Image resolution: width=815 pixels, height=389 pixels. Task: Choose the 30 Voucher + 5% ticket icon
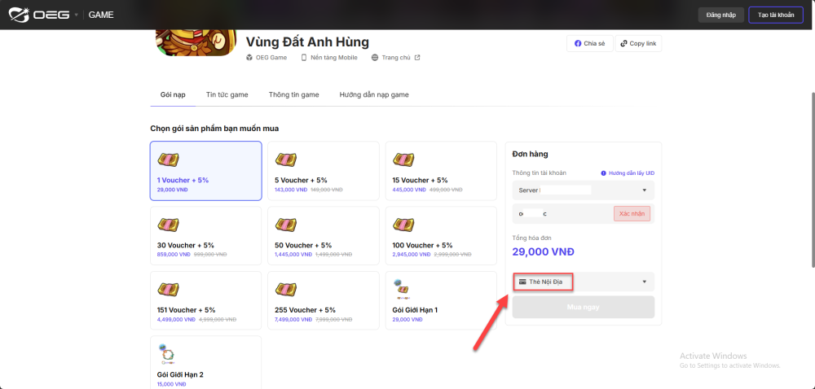pyautogui.click(x=168, y=225)
